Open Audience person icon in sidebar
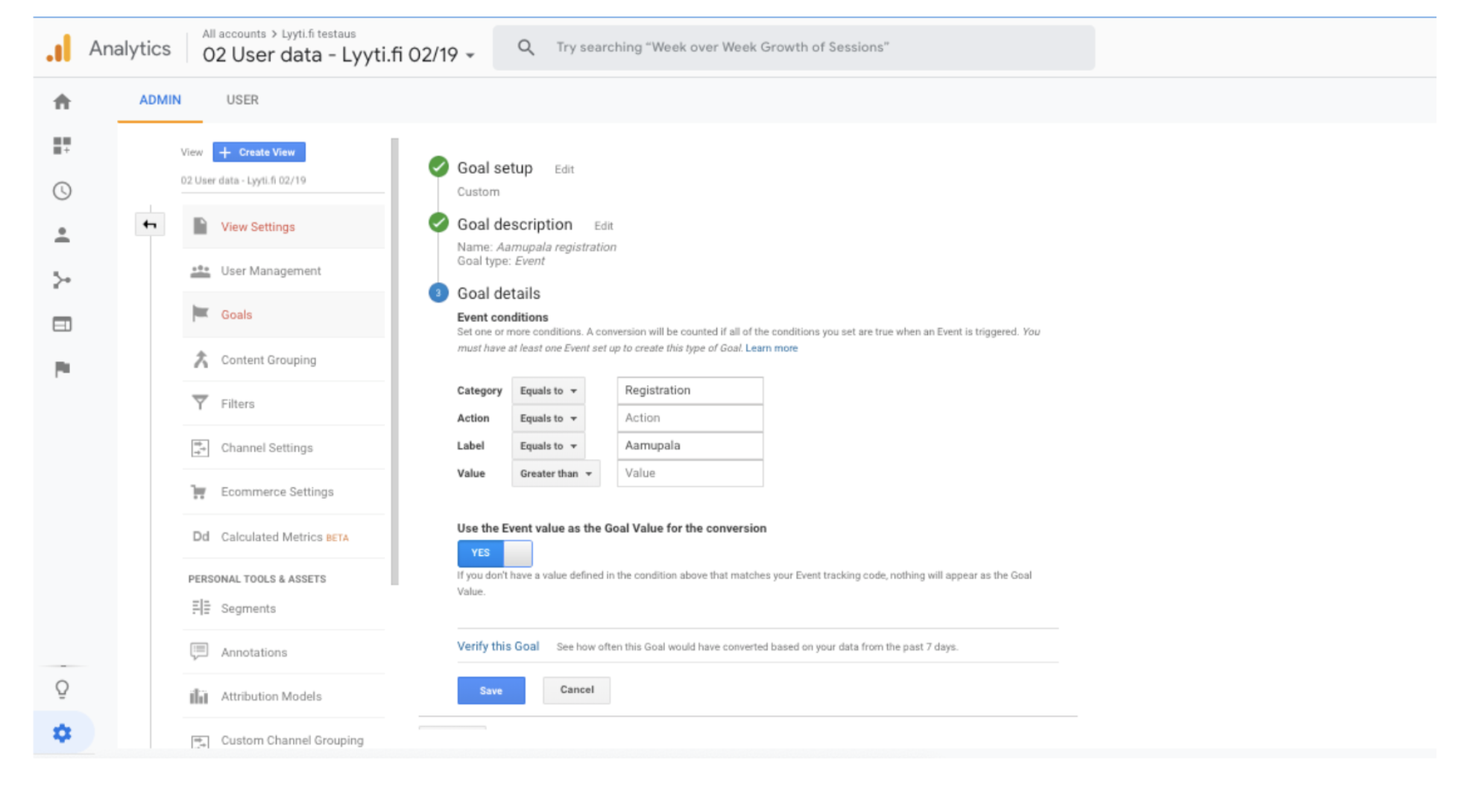Viewport: 1479px width, 793px height. [63, 236]
